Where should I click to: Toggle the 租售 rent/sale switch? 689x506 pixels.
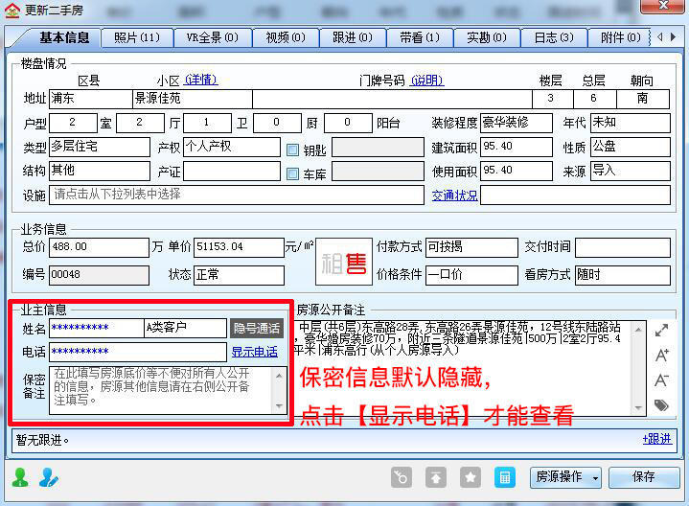pos(344,262)
